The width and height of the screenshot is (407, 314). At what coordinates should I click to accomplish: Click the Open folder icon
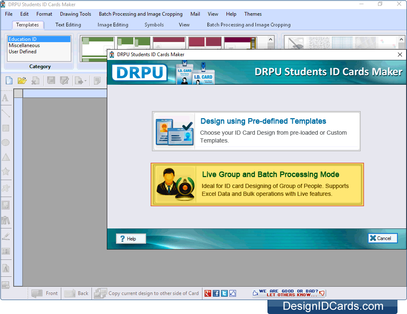point(22,81)
